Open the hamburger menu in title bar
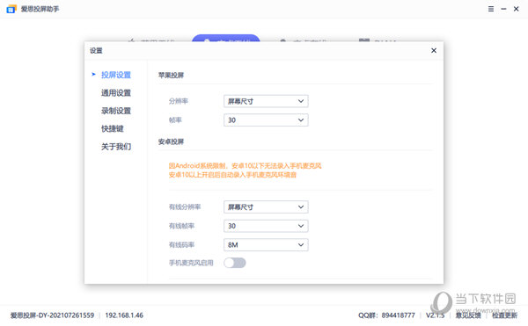 [491, 9]
